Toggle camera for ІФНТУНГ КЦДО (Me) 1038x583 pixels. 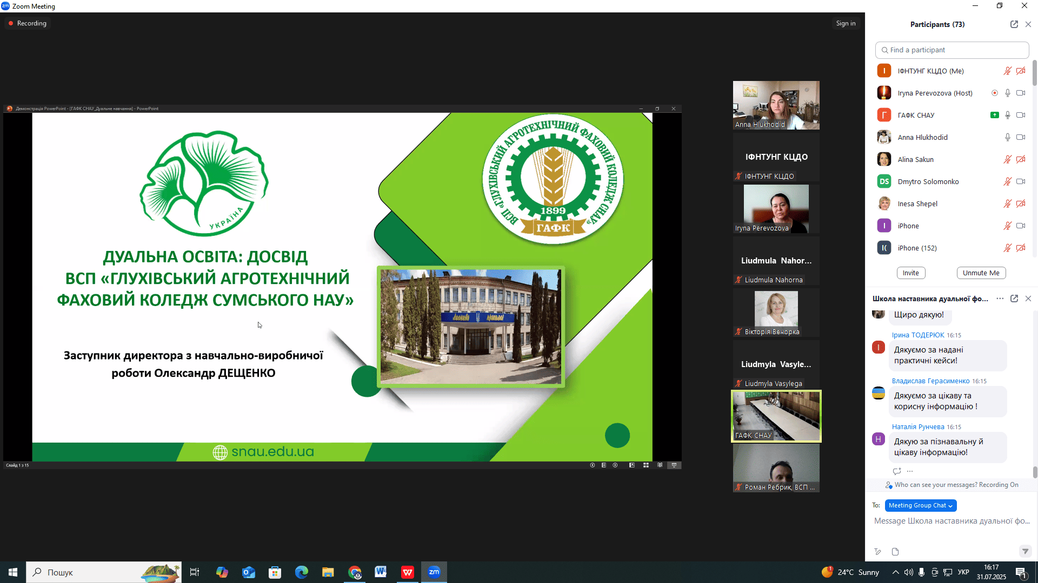click(x=1021, y=71)
